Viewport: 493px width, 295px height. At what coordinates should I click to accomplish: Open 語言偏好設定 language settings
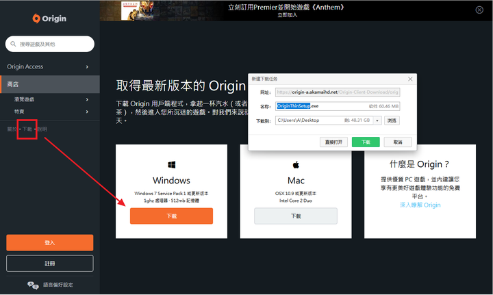[x=58, y=285]
